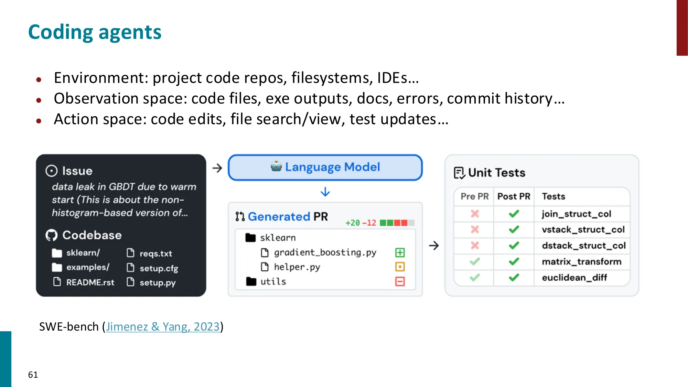Click the pull request icon beside Generated PR

point(240,217)
